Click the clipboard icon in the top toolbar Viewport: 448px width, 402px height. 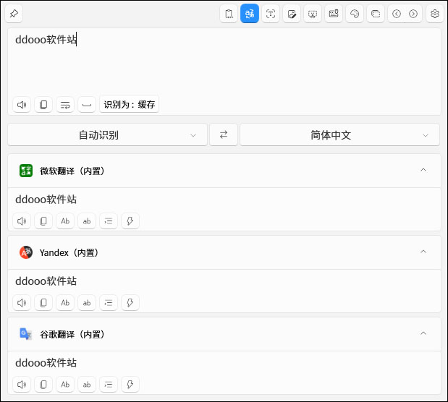229,14
